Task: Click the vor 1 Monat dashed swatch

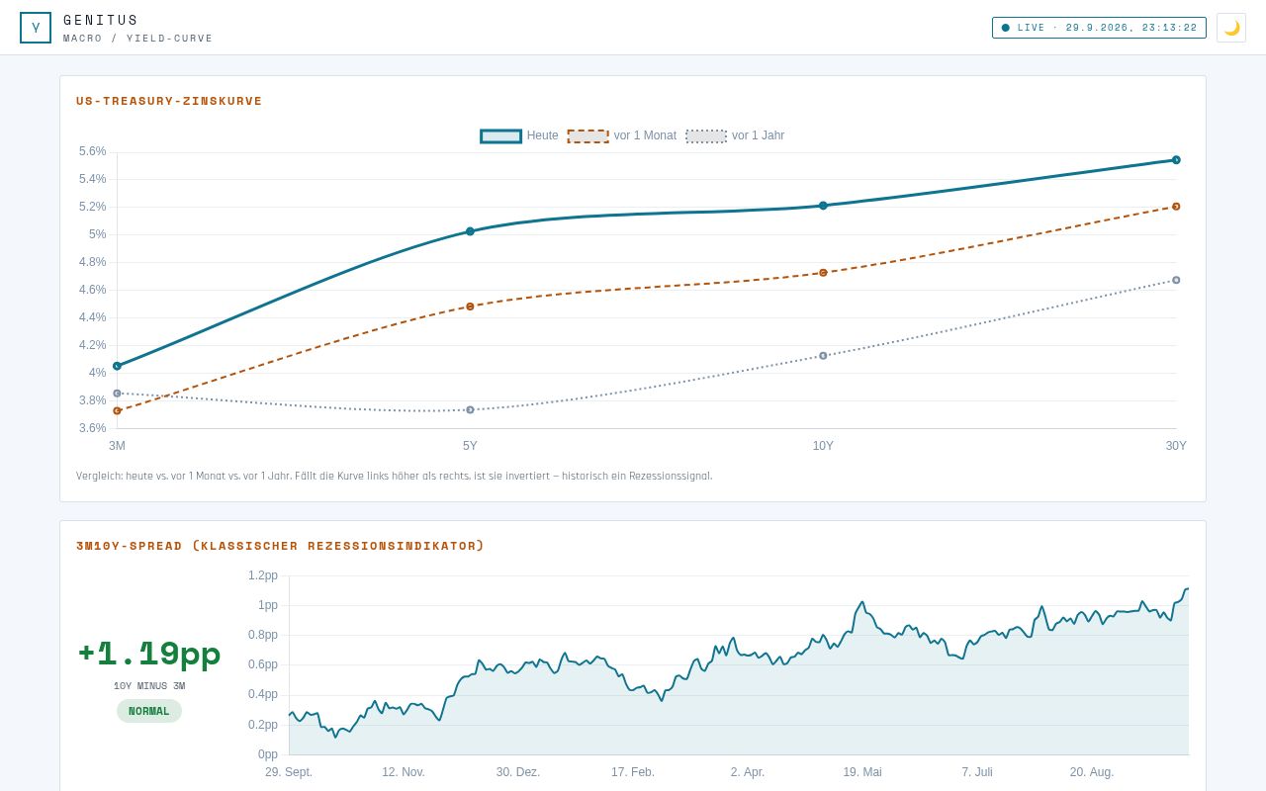Action: tap(588, 136)
